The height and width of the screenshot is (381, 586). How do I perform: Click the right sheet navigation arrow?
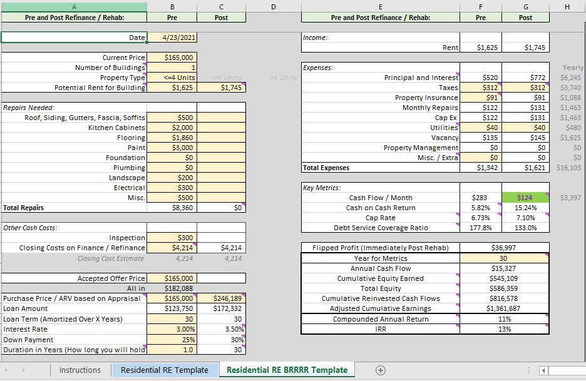(23, 370)
